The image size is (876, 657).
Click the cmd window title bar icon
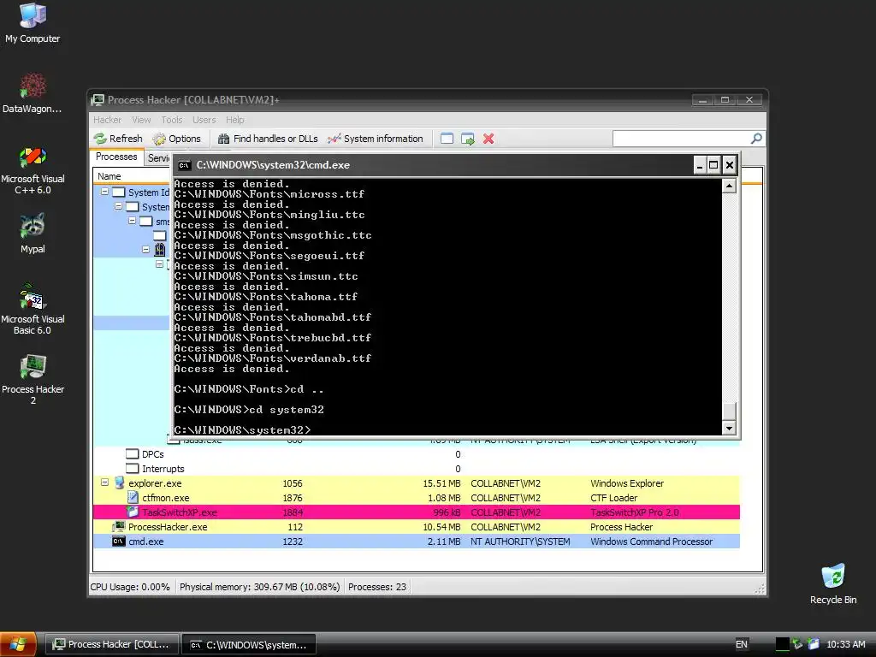click(185, 165)
